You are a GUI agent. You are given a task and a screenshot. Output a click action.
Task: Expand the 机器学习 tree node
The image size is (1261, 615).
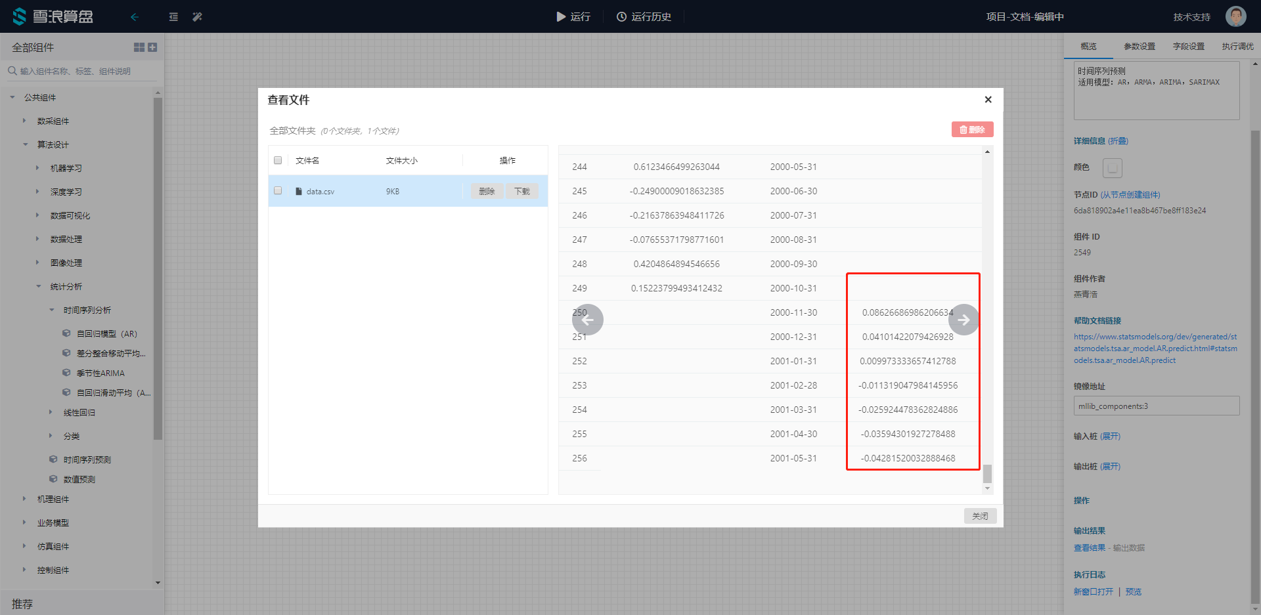point(38,168)
